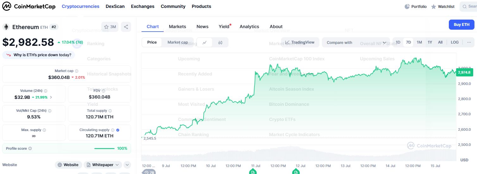
Task: Show the Volume (24h) info icon
Action: pyautogui.click(x=46, y=91)
